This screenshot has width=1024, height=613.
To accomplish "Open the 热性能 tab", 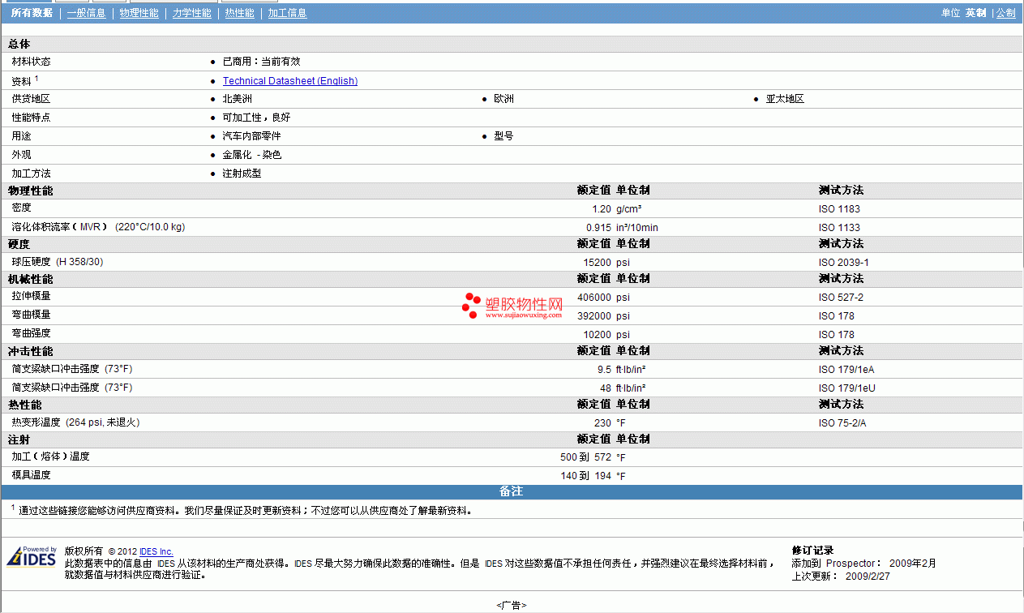I will pyautogui.click(x=239, y=14).
